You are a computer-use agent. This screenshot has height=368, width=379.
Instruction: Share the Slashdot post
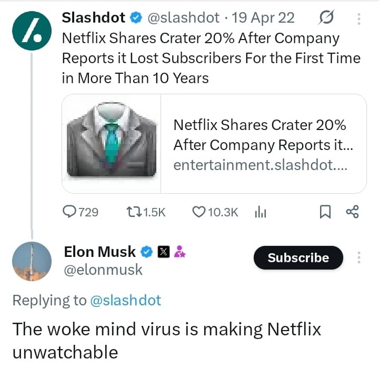coord(352,212)
